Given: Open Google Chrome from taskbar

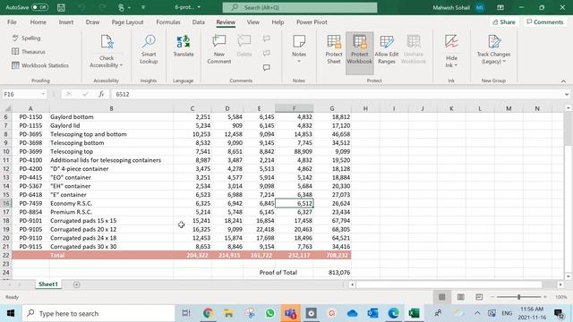Looking at the screenshot, I should point(208,313).
